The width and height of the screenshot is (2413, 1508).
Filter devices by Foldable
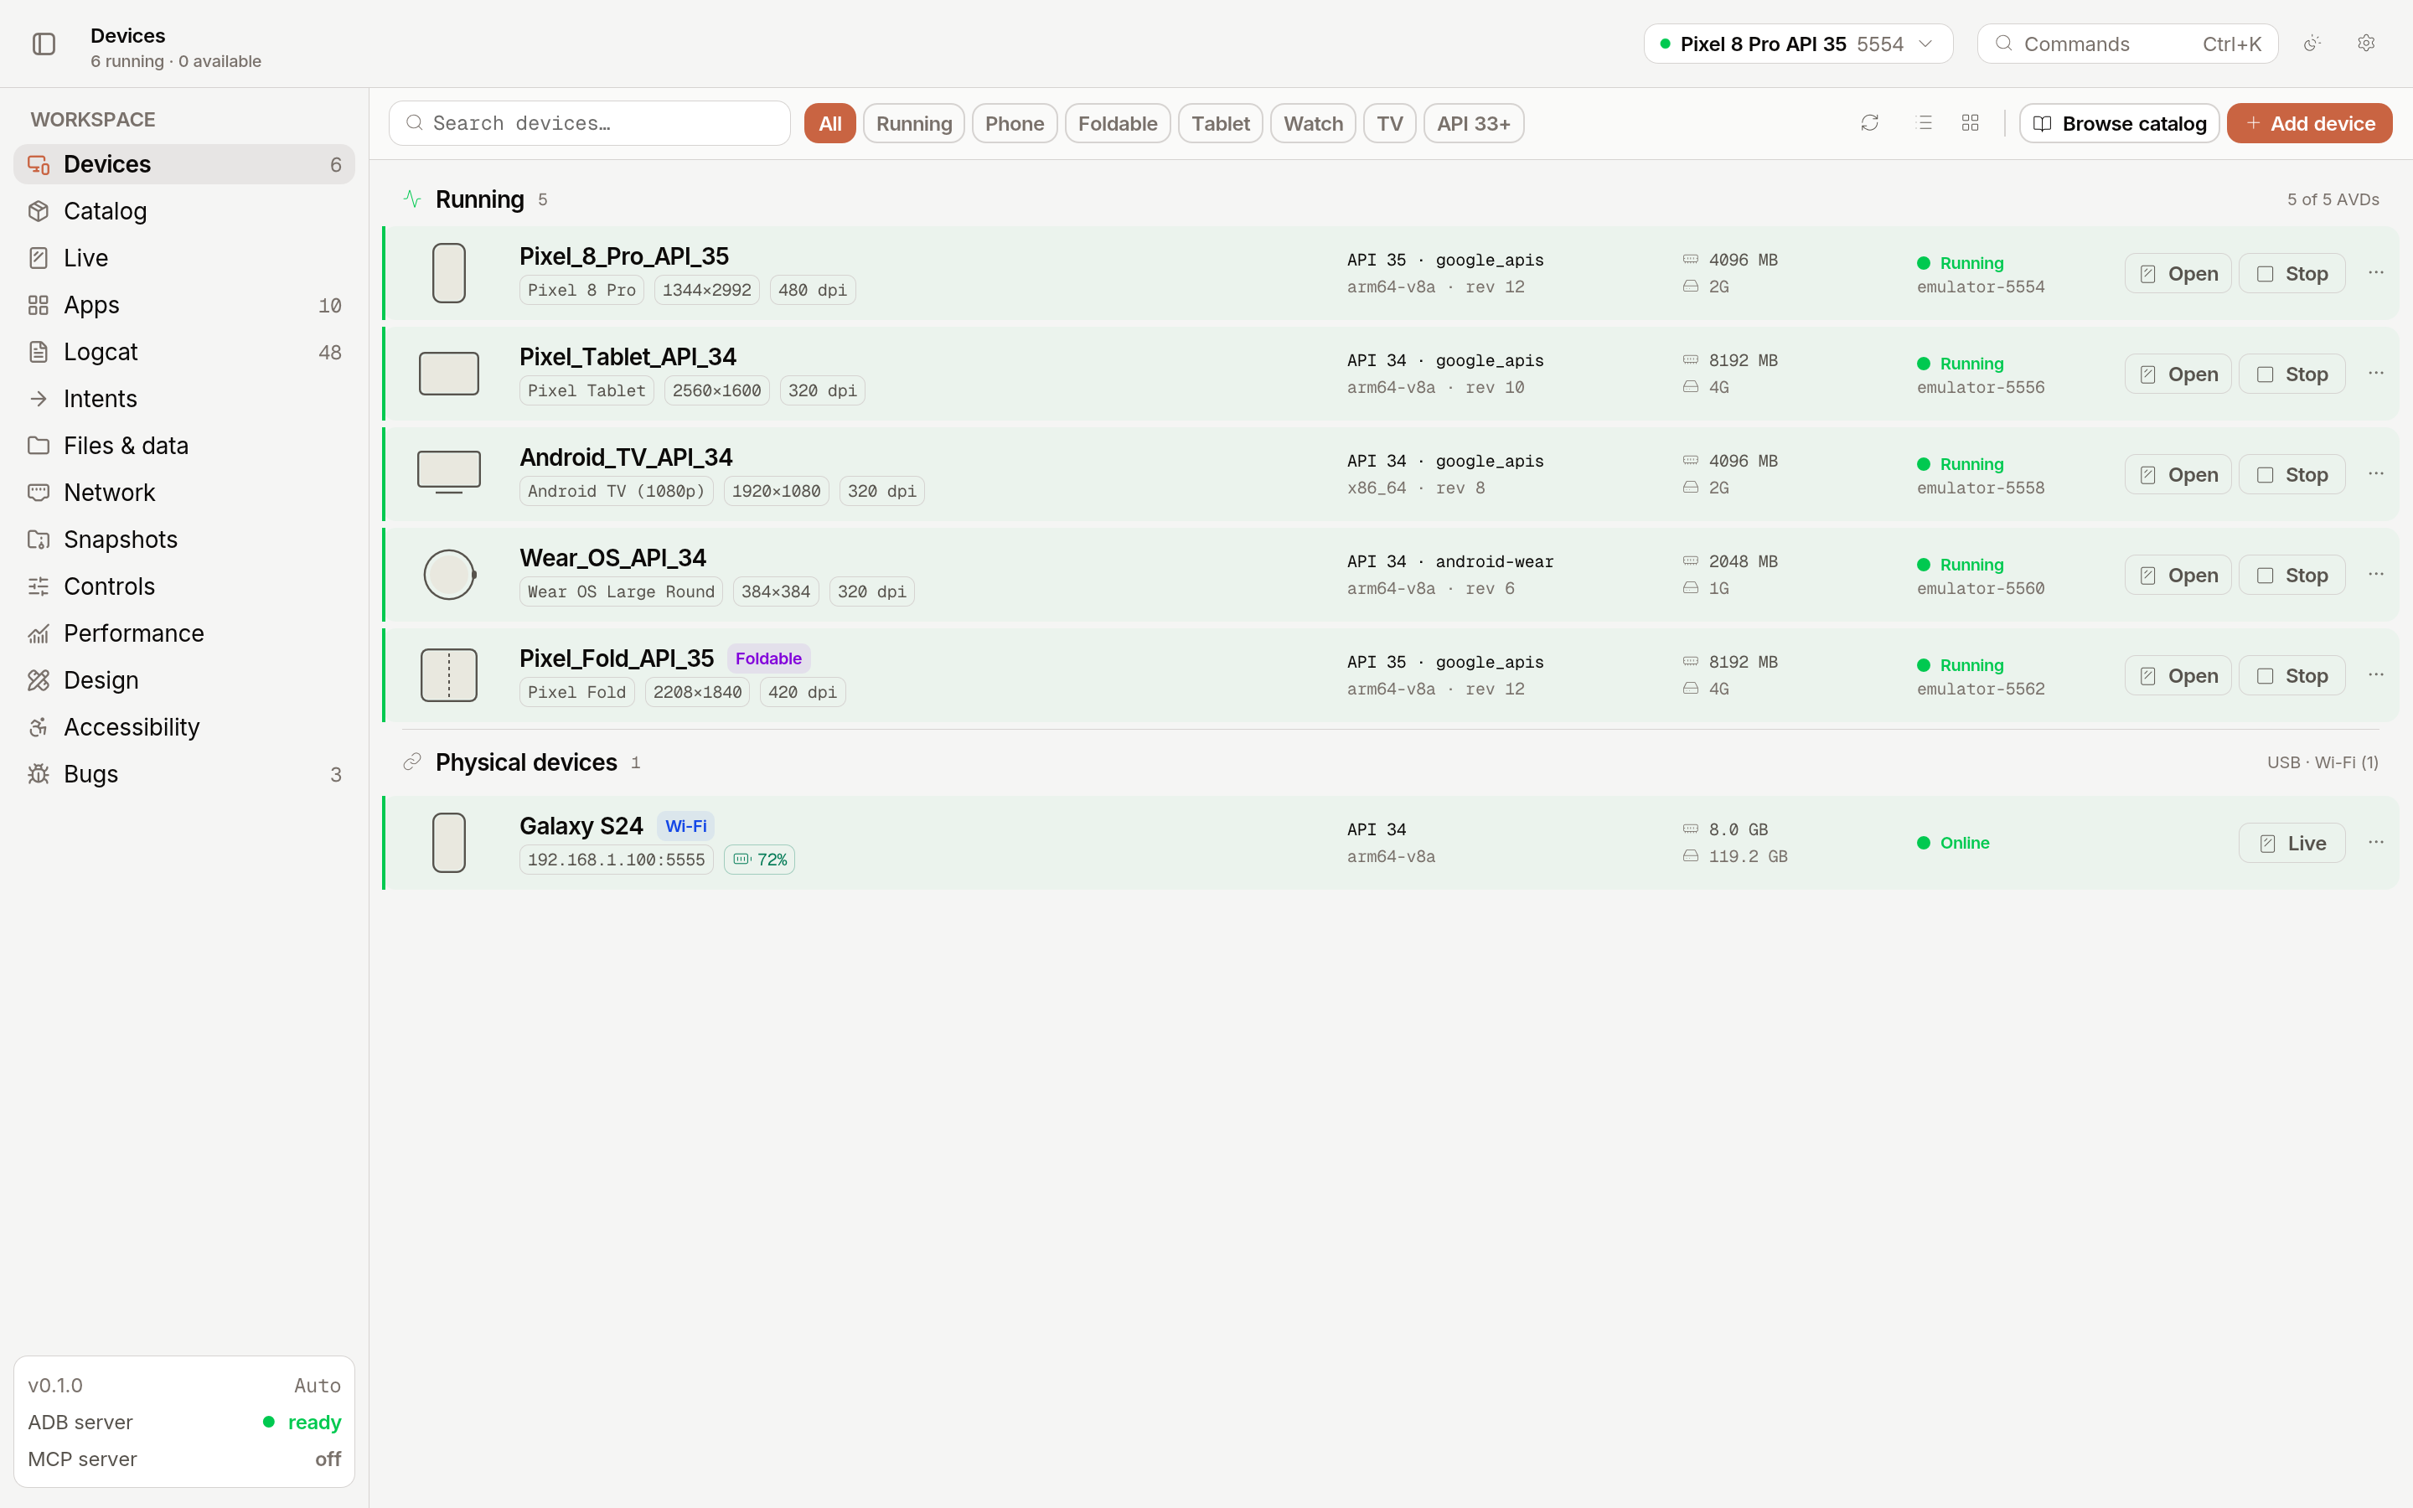[x=1118, y=122]
